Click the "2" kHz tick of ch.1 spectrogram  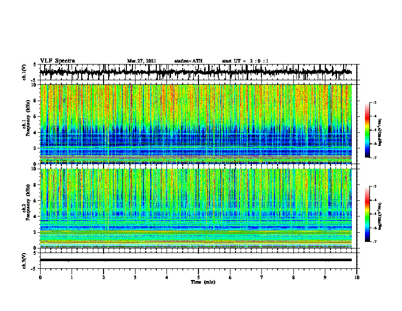(35, 148)
